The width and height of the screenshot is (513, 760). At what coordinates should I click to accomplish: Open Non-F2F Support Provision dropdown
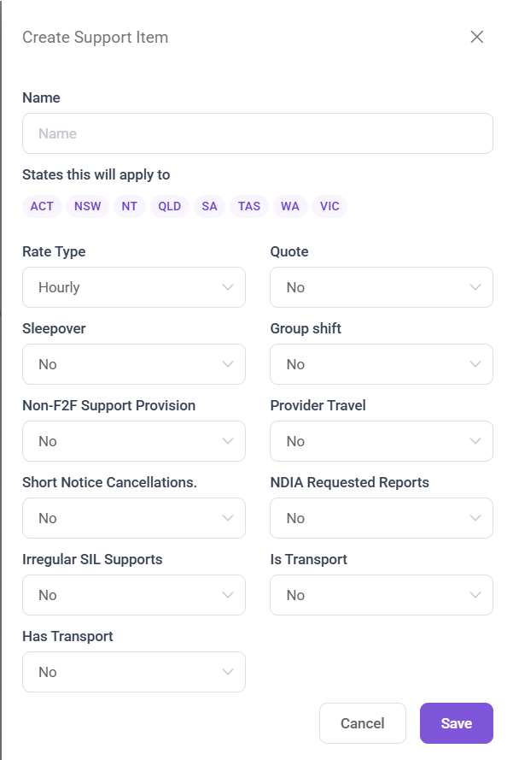[x=134, y=441]
